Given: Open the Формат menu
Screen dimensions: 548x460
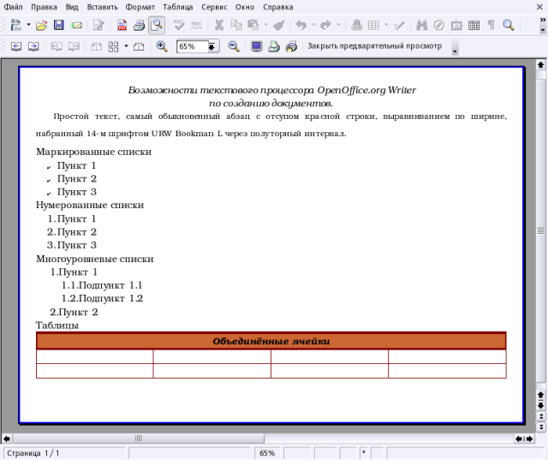Looking at the screenshot, I should pos(140,6).
